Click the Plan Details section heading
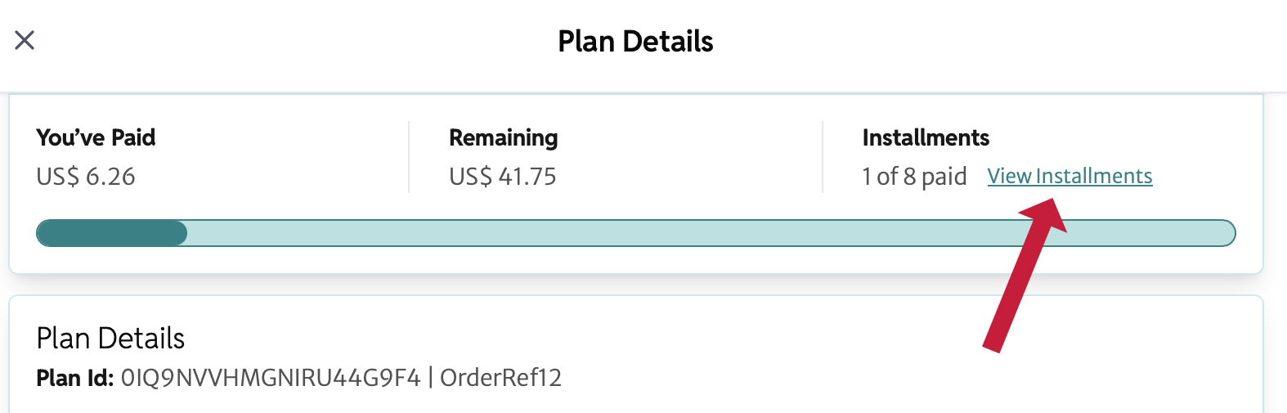The width and height of the screenshot is (1287, 413). pos(110,338)
